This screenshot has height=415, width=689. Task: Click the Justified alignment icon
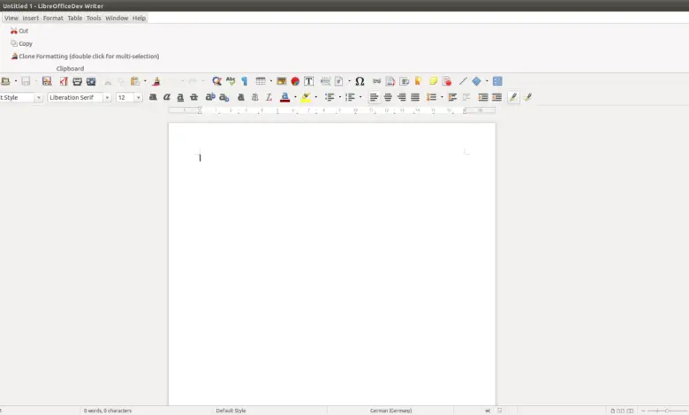coord(415,97)
